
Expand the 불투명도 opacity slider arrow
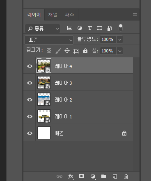[120, 40]
